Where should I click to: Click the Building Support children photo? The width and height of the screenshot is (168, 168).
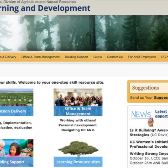coord(16,148)
